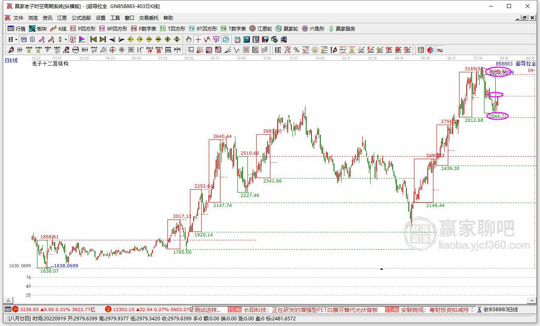
Task: Open the 六角形 hexagon tool
Action: click(x=313, y=29)
